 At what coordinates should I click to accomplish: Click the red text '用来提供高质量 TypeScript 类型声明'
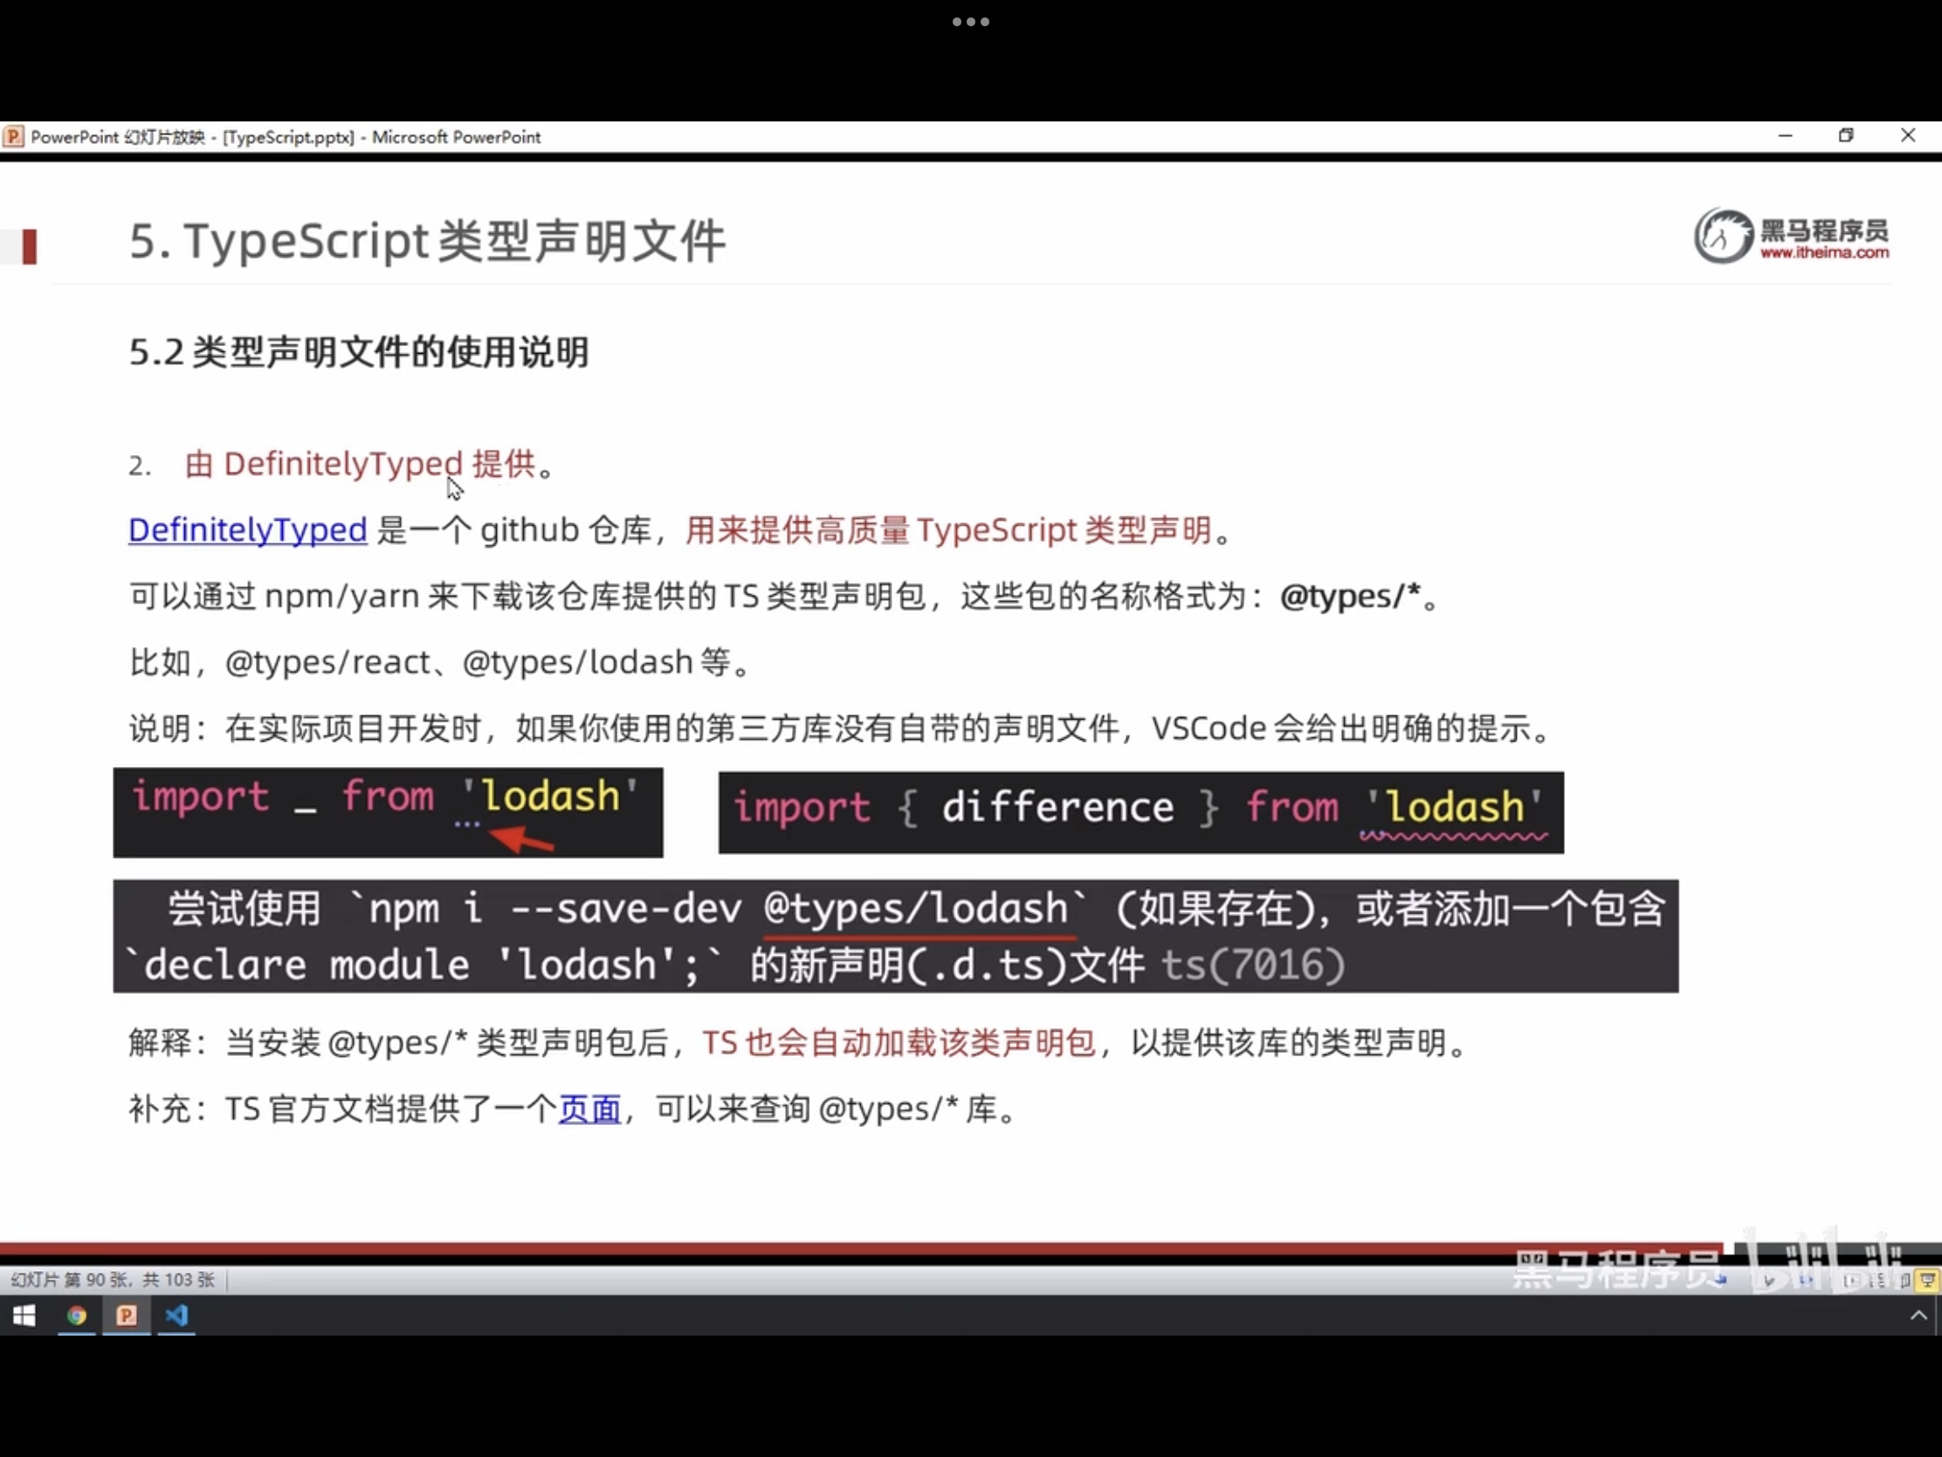pyautogui.click(x=948, y=529)
